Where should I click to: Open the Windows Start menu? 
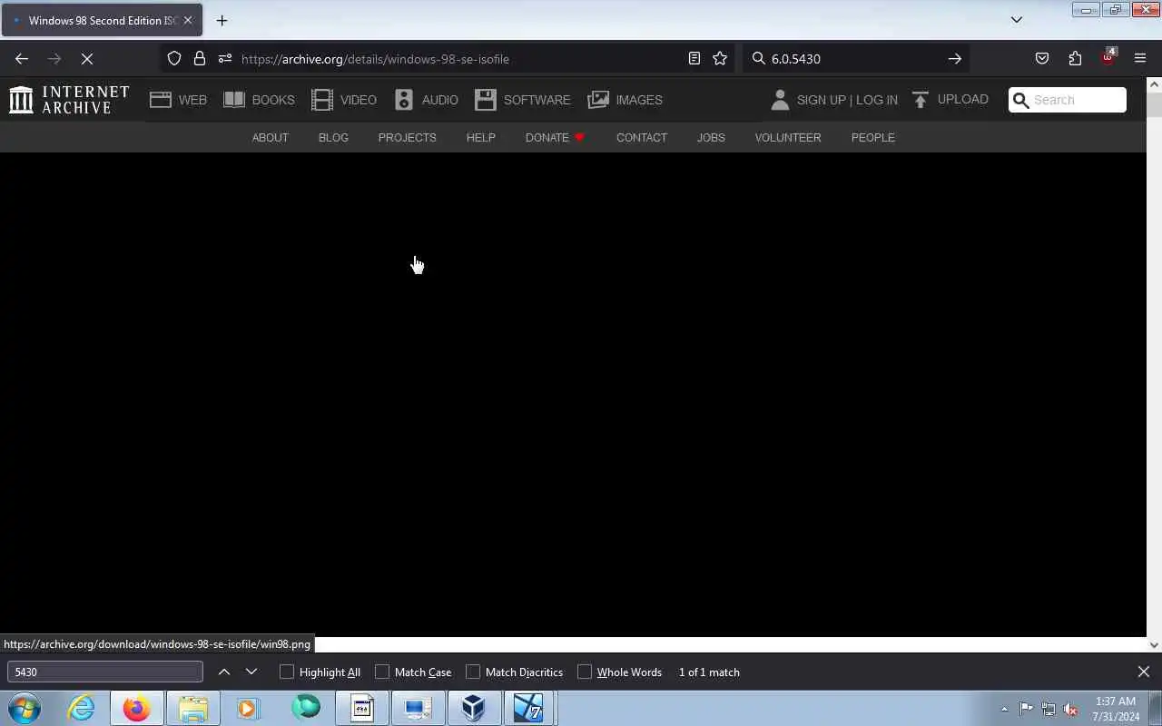tap(25, 708)
